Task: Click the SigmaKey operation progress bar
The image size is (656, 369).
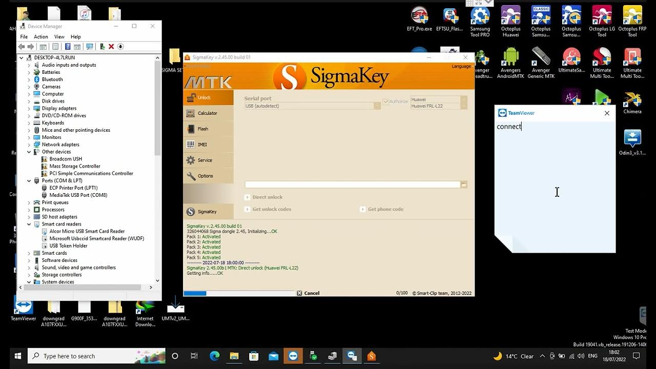Action: [239, 293]
